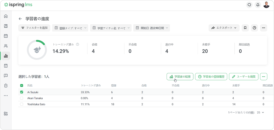The image size is (274, 130).
Task: Open more options menu beside ユーザーを編集
Action: pos(264,77)
